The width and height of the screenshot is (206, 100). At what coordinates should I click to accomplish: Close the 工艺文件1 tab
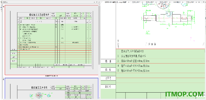(143, 2)
